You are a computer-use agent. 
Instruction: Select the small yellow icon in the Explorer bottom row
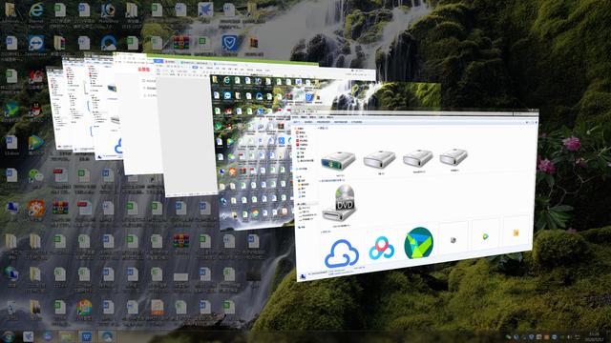click(516, 232)
